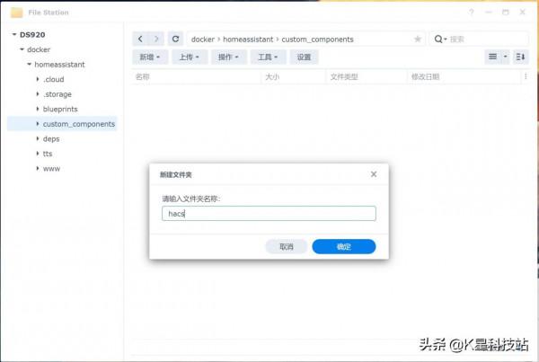The width and height of the screenshot is (539, 362).
Task: Select docker in the folder tree
Action: coord(39,49)
